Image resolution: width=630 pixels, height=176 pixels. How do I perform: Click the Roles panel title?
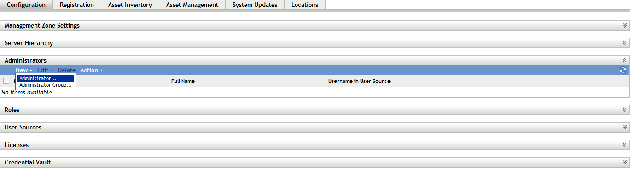12,110
